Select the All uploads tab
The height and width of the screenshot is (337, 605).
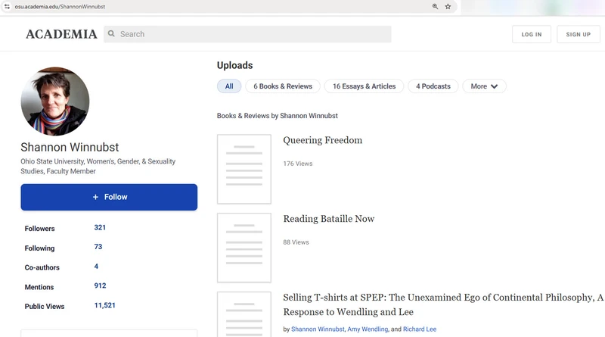point(229,86)
